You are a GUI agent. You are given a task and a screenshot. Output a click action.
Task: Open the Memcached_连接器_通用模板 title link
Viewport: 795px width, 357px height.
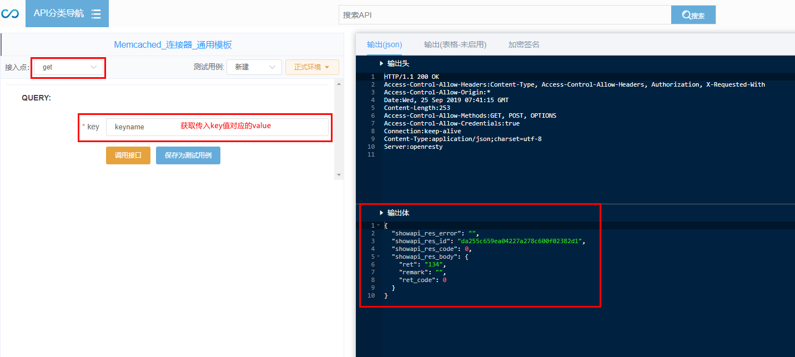tap(173, 45)
